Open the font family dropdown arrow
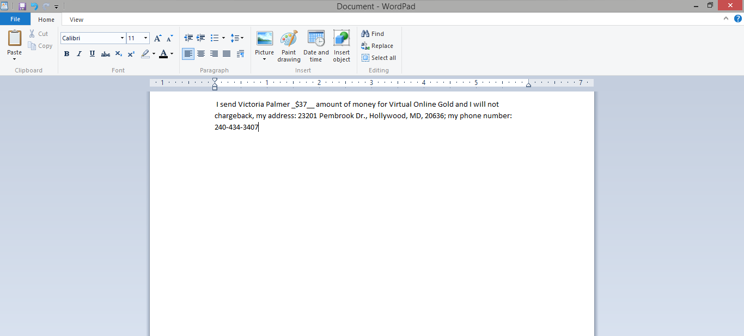Viewport: 744px width, 336px height. coord(122,38)
